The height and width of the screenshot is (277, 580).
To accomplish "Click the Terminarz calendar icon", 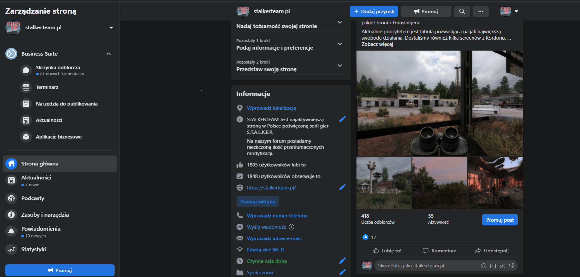I will [26, 87].
